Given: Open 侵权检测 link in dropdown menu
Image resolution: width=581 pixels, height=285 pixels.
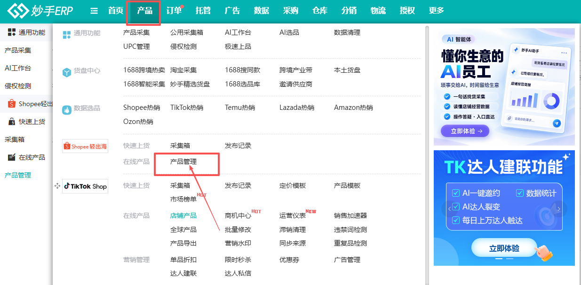Looking at the screenshot, I should tap(183, 46).
